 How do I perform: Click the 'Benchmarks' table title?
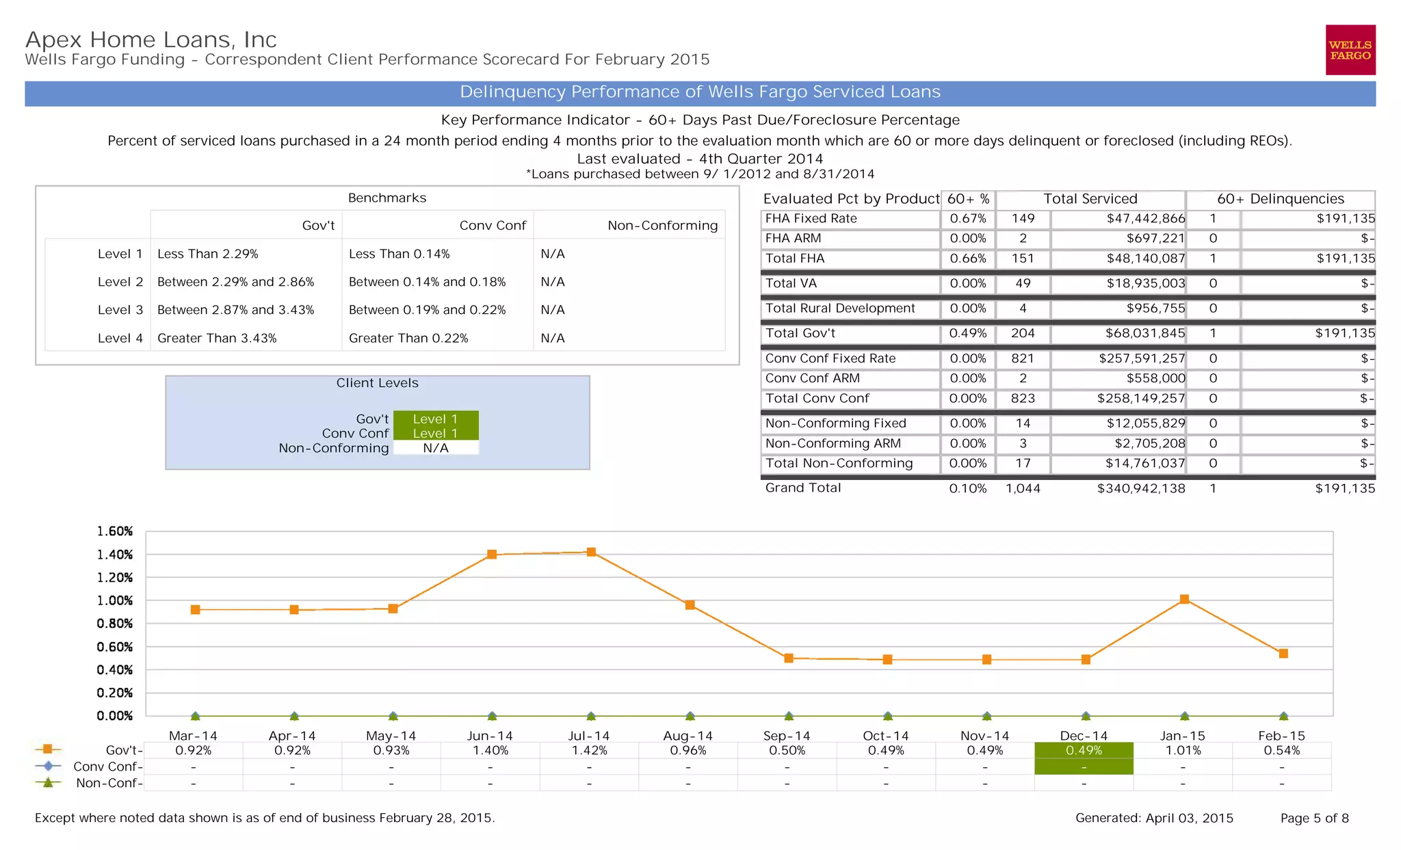point(387,198)
